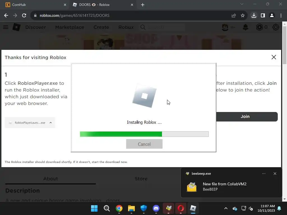Click the scrollbar down arrow

284,199
